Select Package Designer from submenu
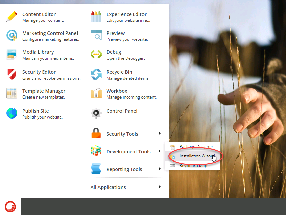The width and height of the screenshot is (286, 215). [193, 147]
